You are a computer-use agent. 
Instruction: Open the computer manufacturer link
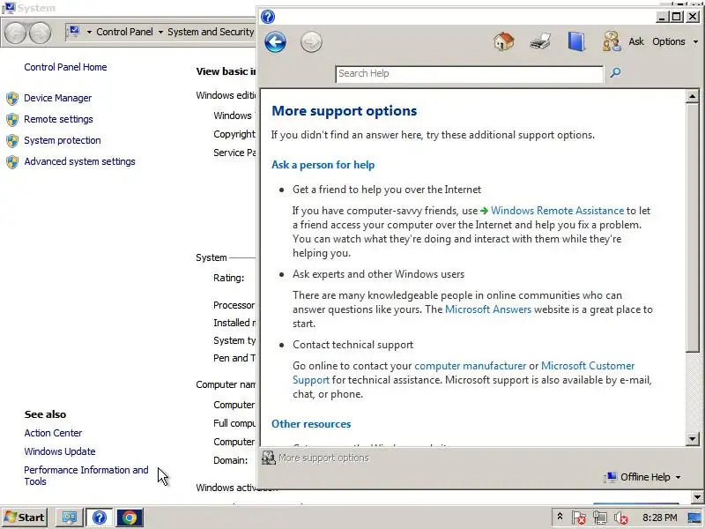[470, 366]
